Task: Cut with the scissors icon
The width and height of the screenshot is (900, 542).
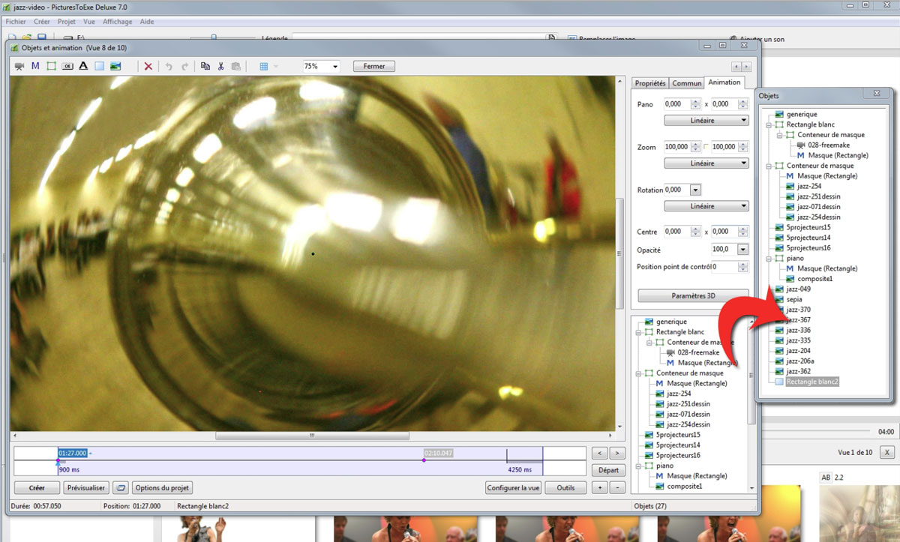Action: (x=220, y=66)
